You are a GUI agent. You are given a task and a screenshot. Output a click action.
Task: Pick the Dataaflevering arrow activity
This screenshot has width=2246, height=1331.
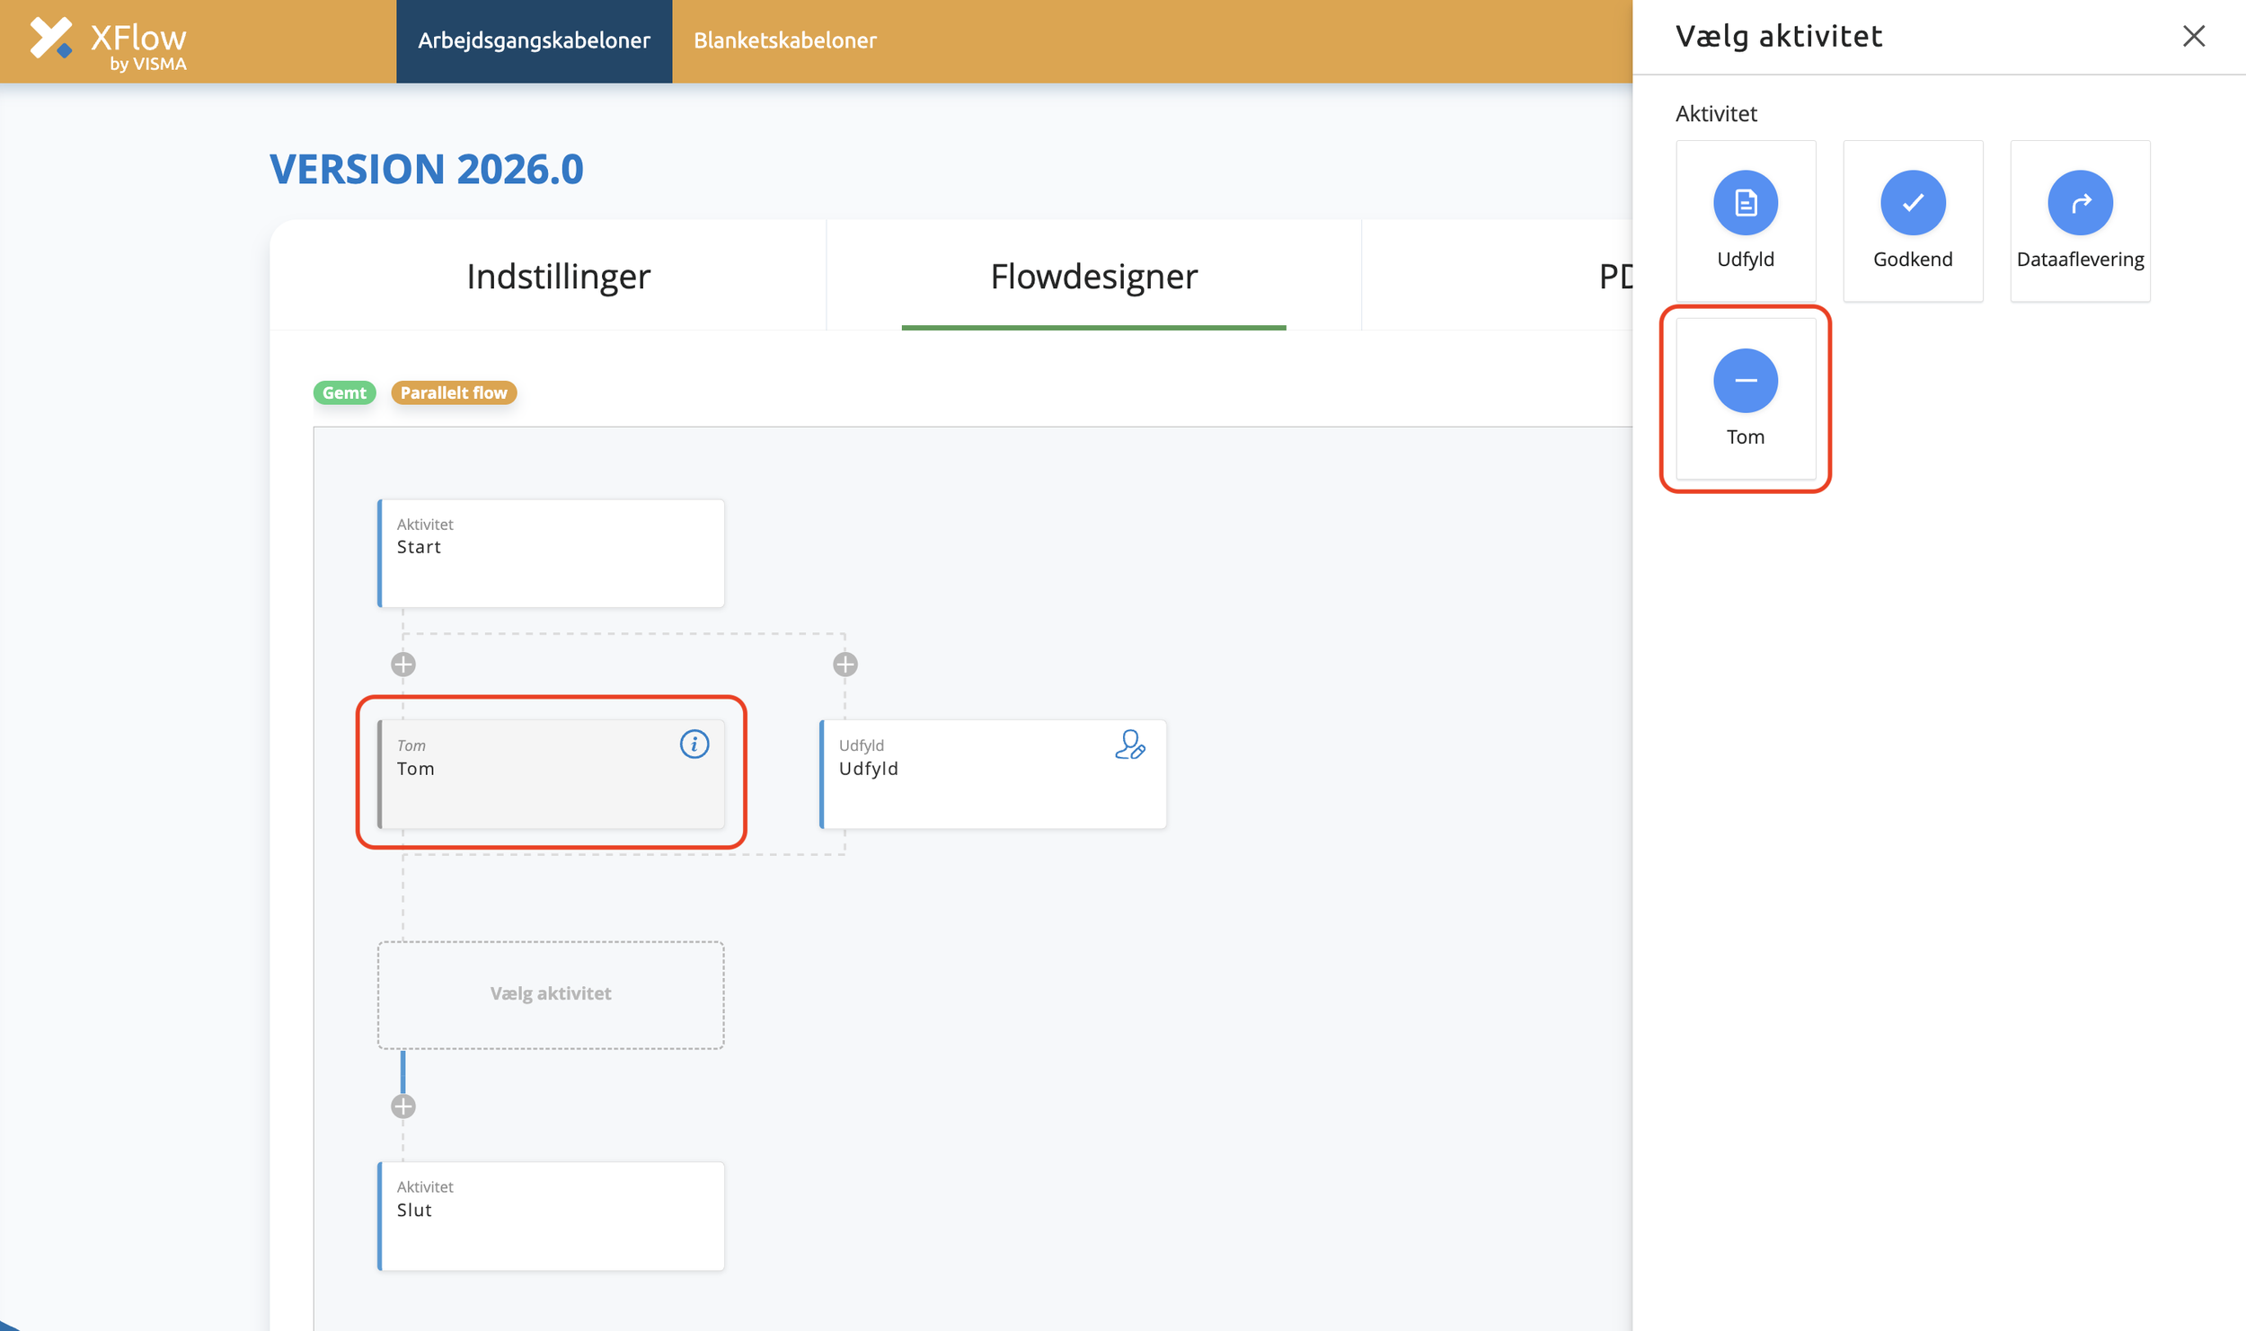tap(2079, 203)
